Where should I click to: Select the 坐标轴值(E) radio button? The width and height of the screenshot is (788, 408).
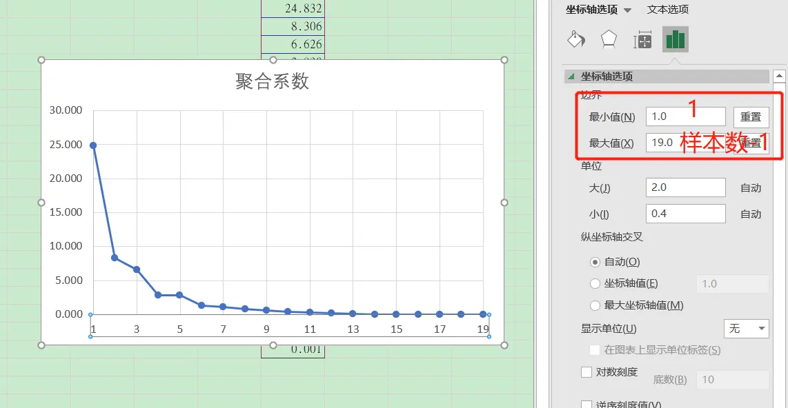[595, 283]
